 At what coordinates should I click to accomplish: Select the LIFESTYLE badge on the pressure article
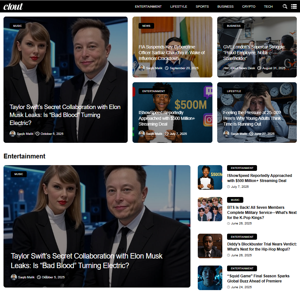(234, 91)
